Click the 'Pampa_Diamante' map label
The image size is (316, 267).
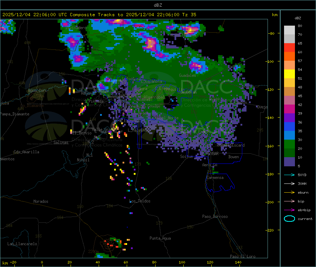(x=14, y=114)
